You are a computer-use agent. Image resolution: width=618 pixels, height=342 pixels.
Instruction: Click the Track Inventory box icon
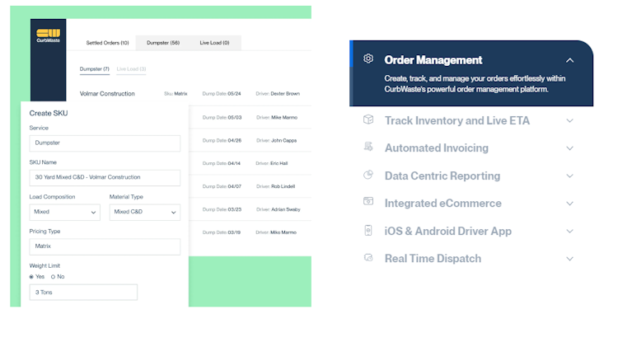click(368, 119)
